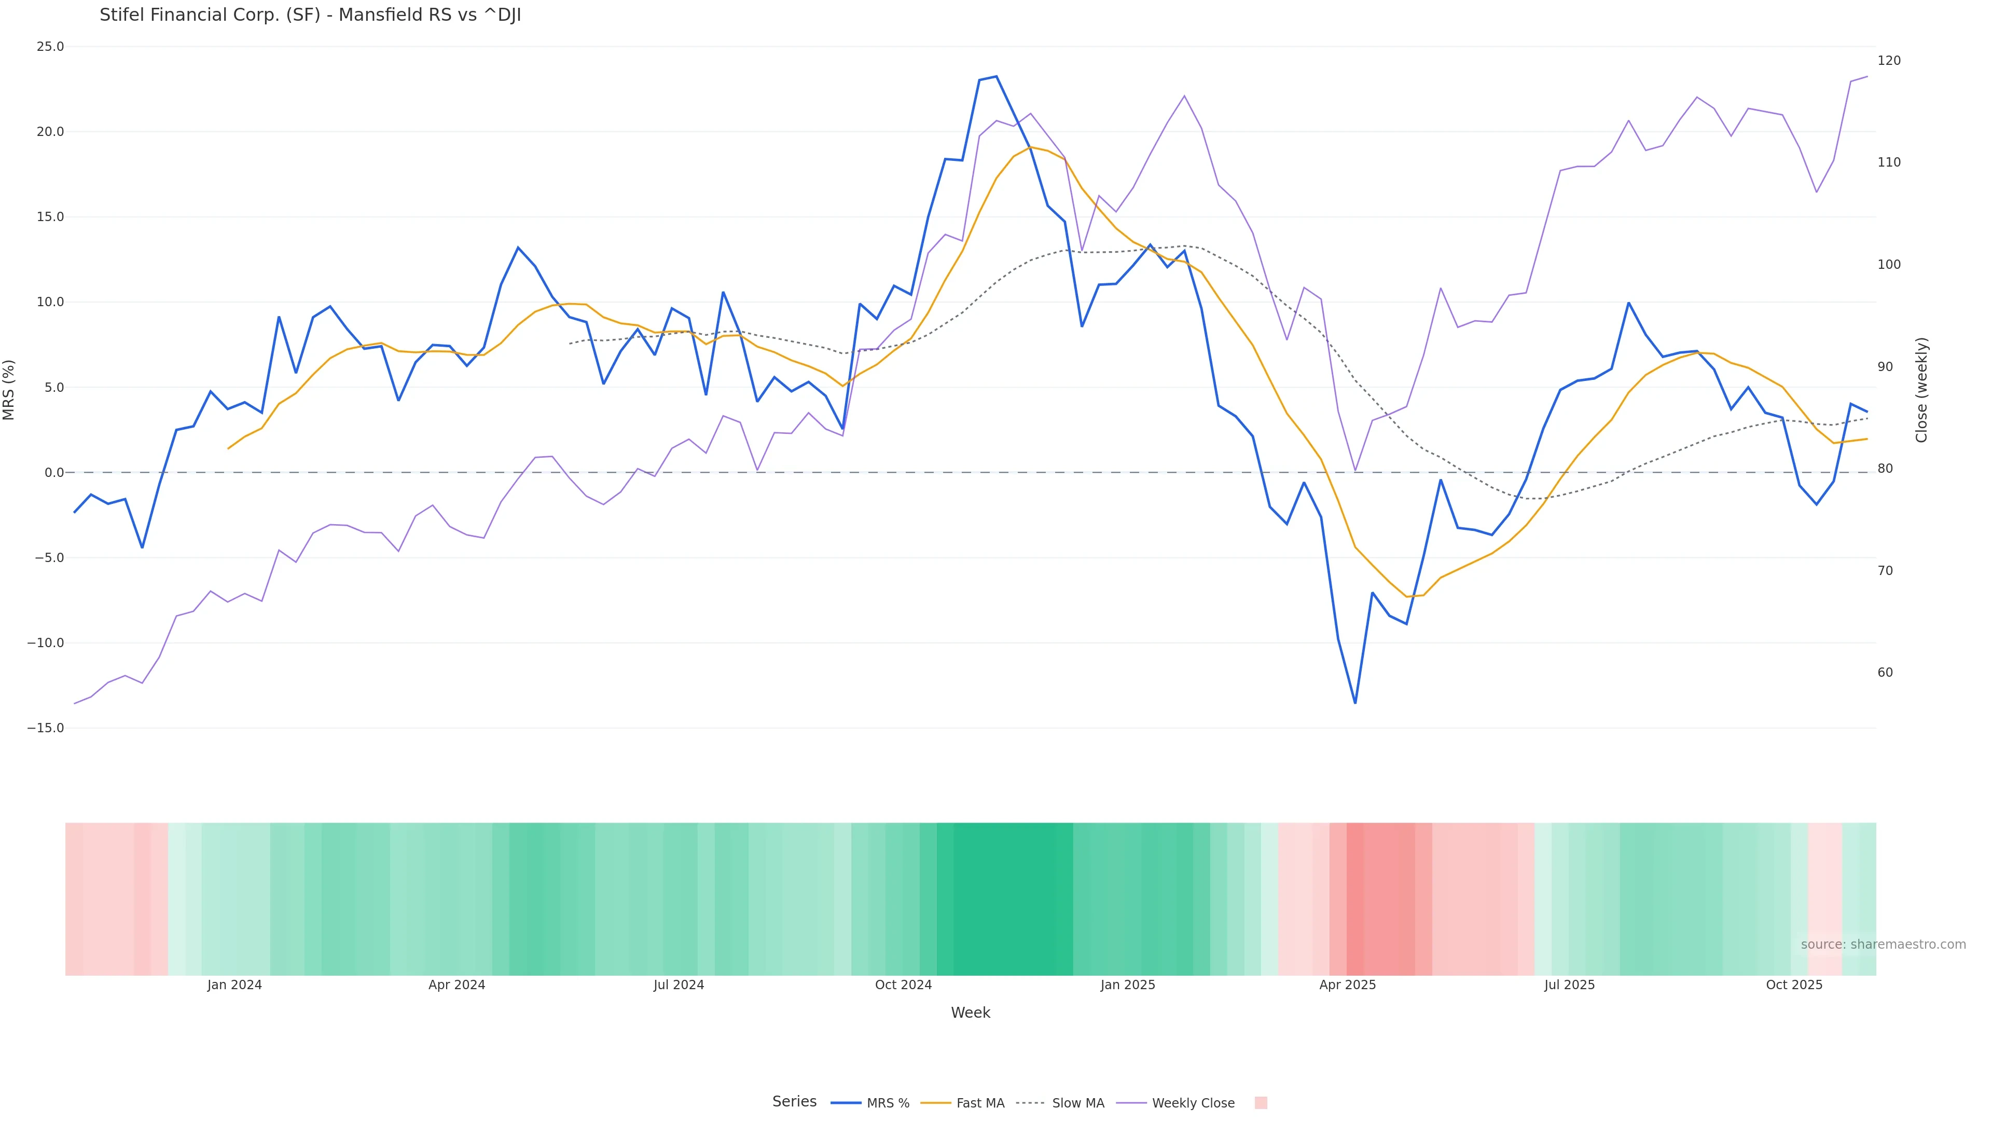This screenshot has height=1121, width=1992.
Task: Click the Week x-axis title
Action: click(x=971, y=1013)
